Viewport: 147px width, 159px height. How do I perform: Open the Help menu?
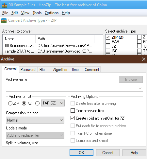click(x=66, y=13)
